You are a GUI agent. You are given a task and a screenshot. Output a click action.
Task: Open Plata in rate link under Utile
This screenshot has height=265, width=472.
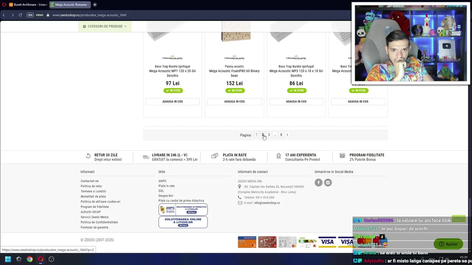(x=167, y=186)
